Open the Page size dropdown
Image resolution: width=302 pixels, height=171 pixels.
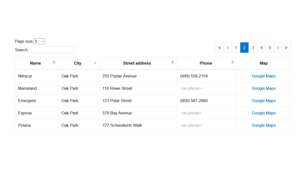[40, 41]
